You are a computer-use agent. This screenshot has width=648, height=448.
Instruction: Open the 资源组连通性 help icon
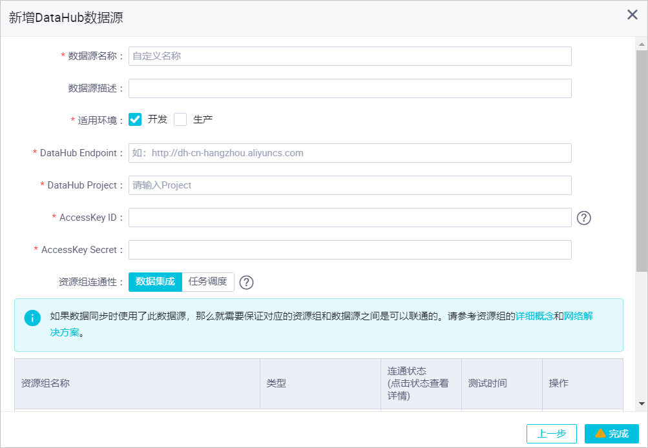[246, 283]
